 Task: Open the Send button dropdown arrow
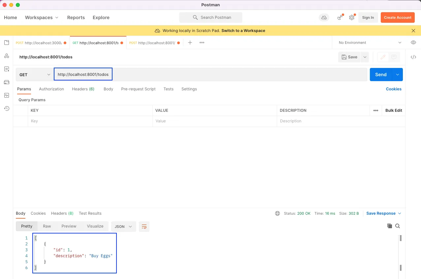click(398, 75)
